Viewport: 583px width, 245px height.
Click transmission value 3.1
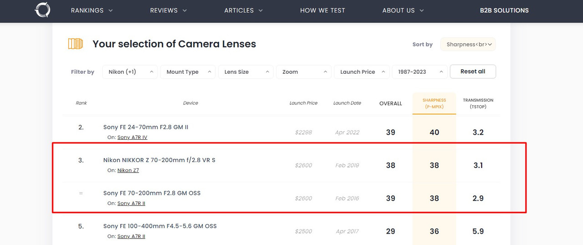(x=478, y=165)
